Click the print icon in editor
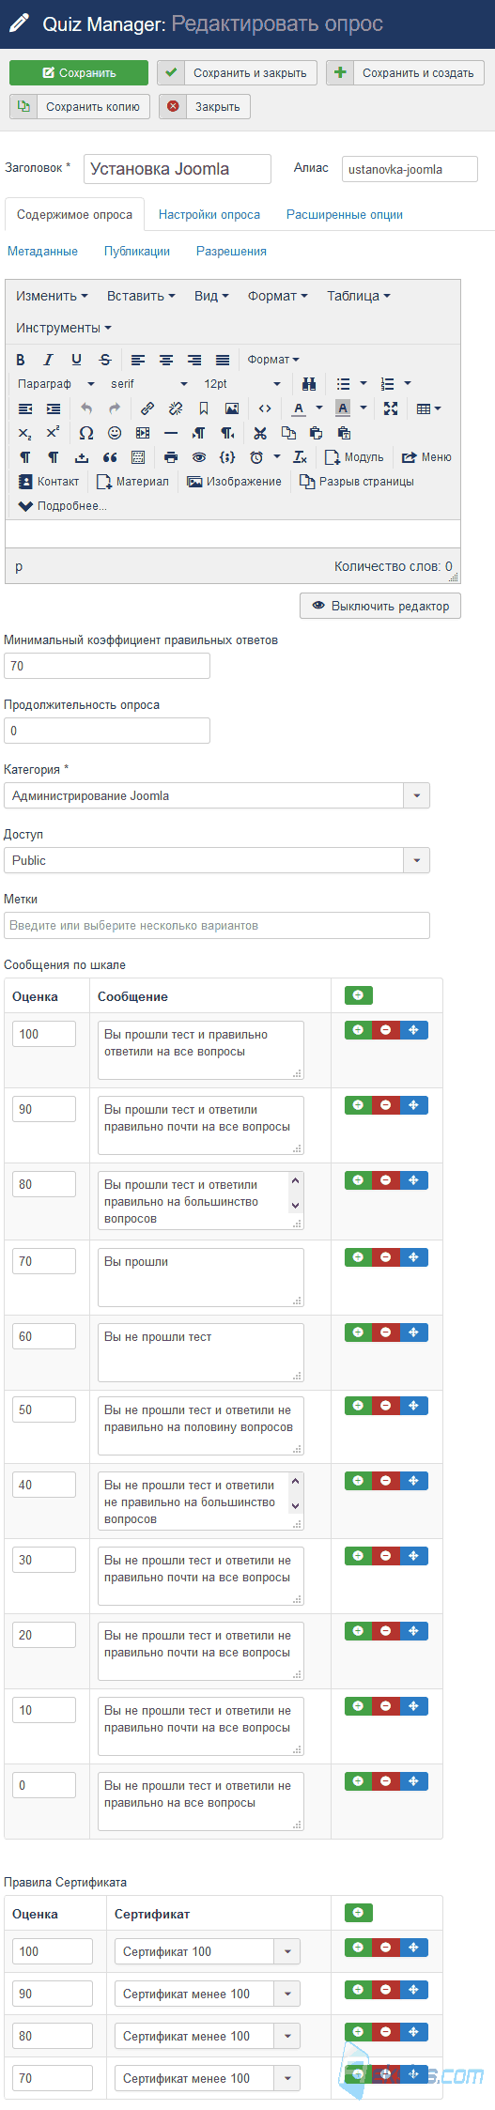 pyautogui.click(x=171, y=457)
